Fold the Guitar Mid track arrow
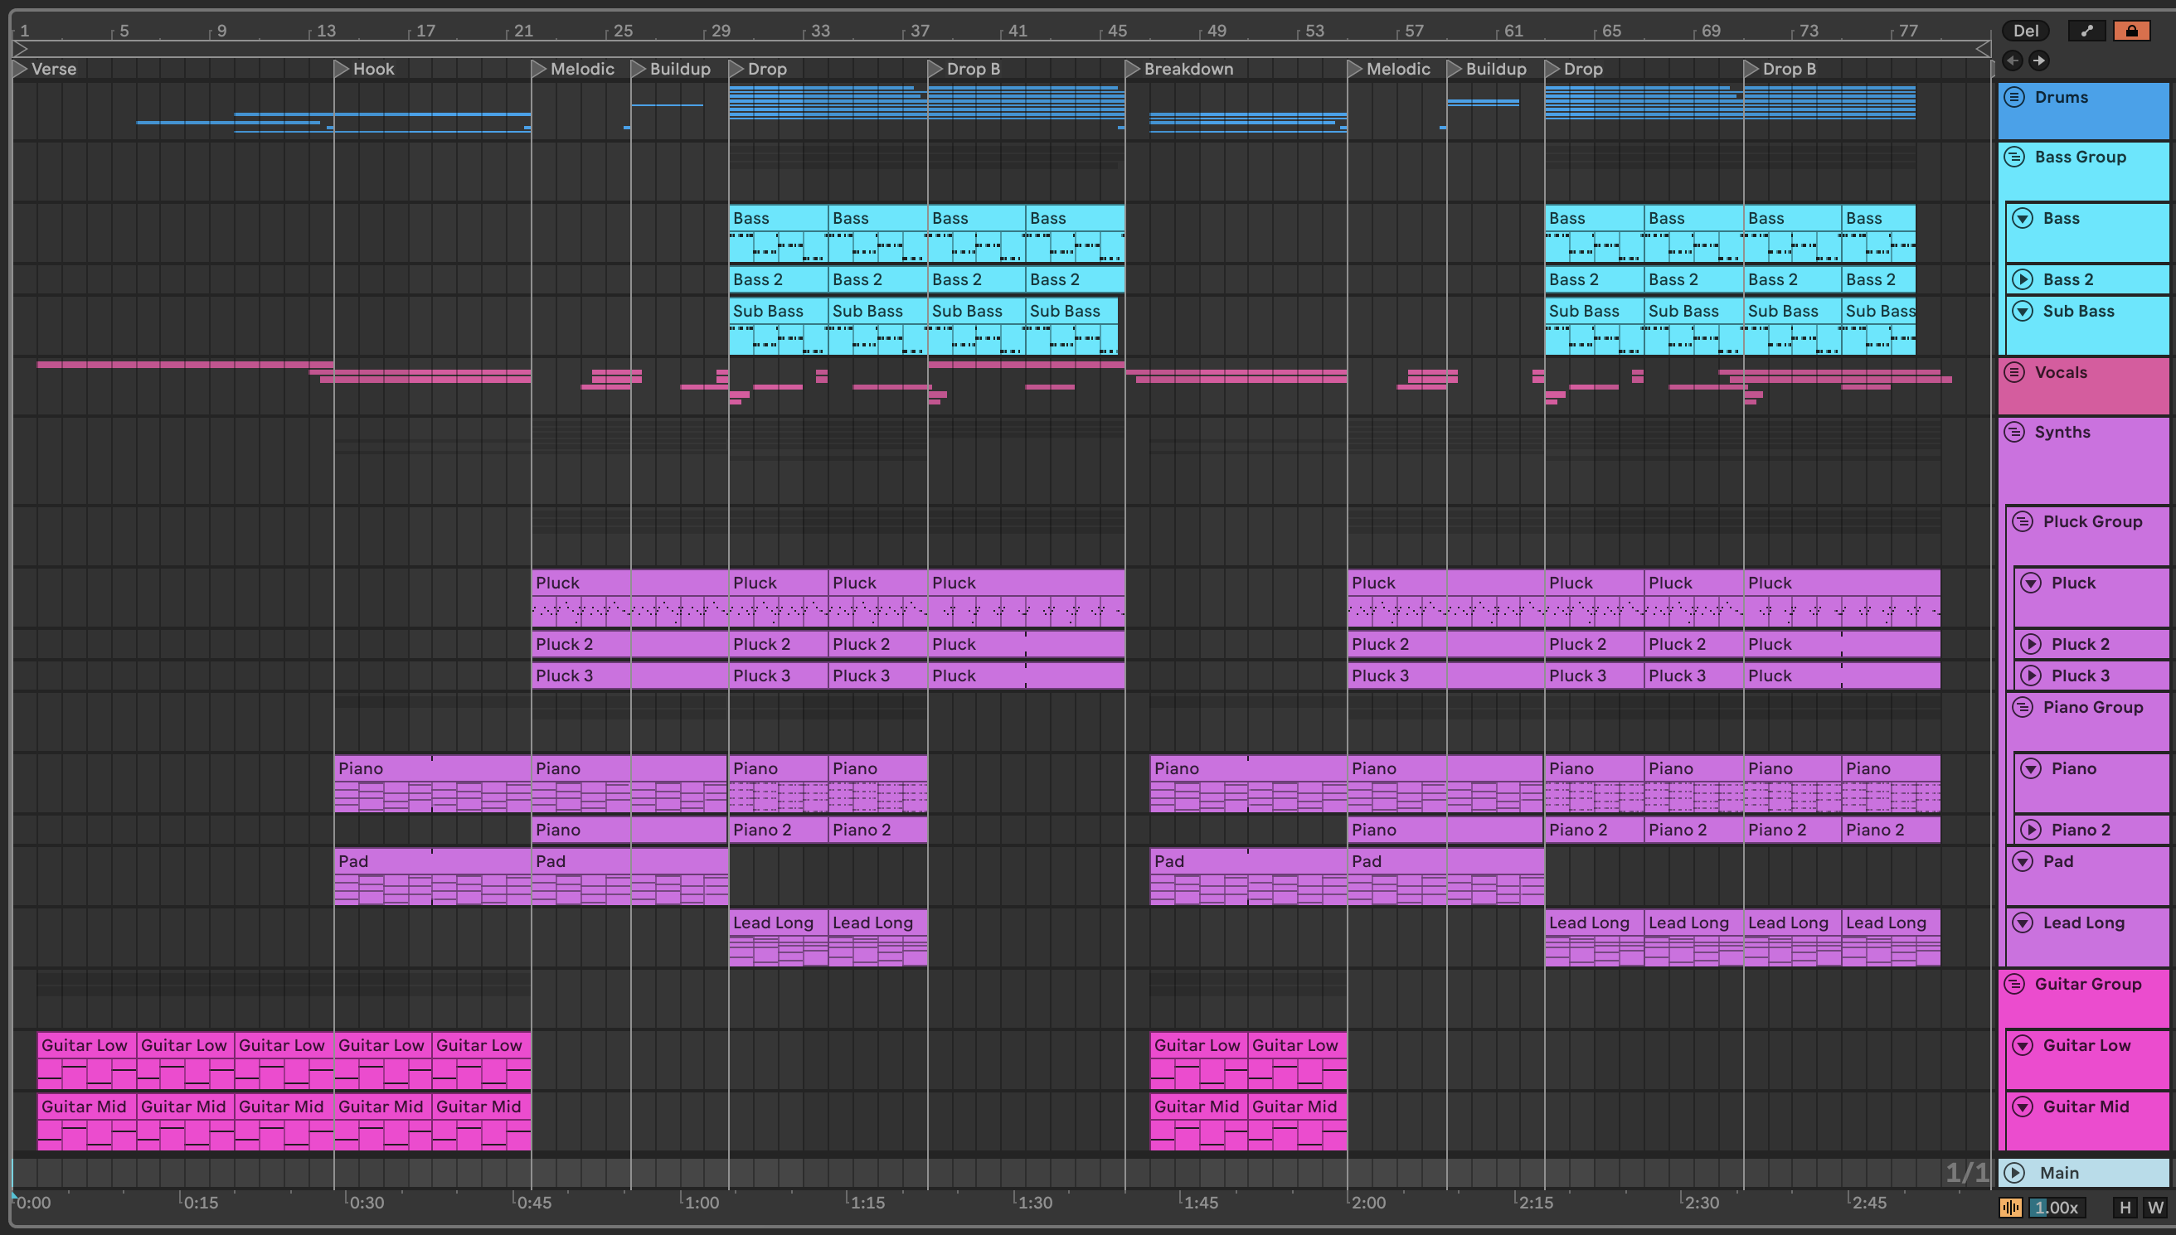Viewport: 2176px width, 1235px height. click(x=2023, y=1107)
